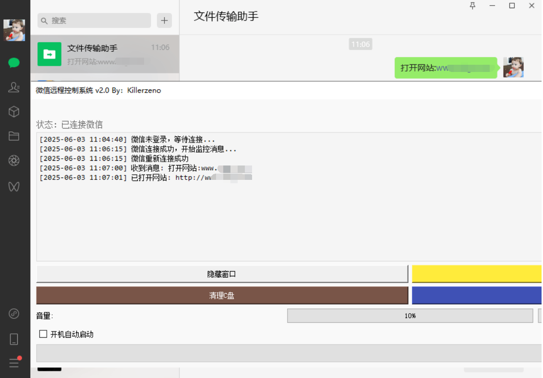This screenshot has height=378, width=543.
Task: Click the + button beside search
Action: tap(164, 20)
